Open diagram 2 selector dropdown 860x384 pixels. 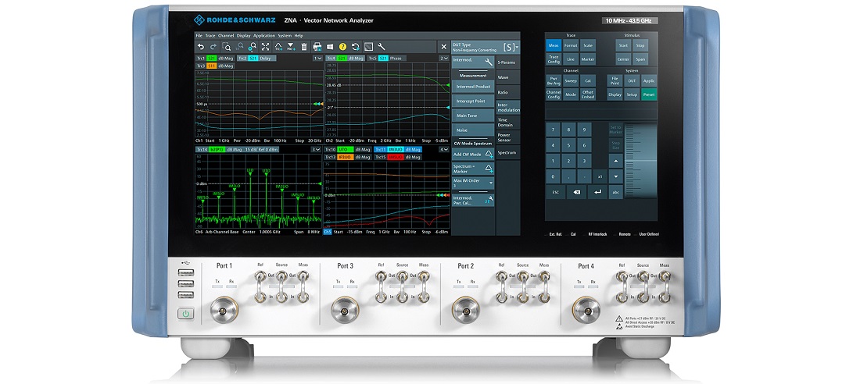coord(444,58)
